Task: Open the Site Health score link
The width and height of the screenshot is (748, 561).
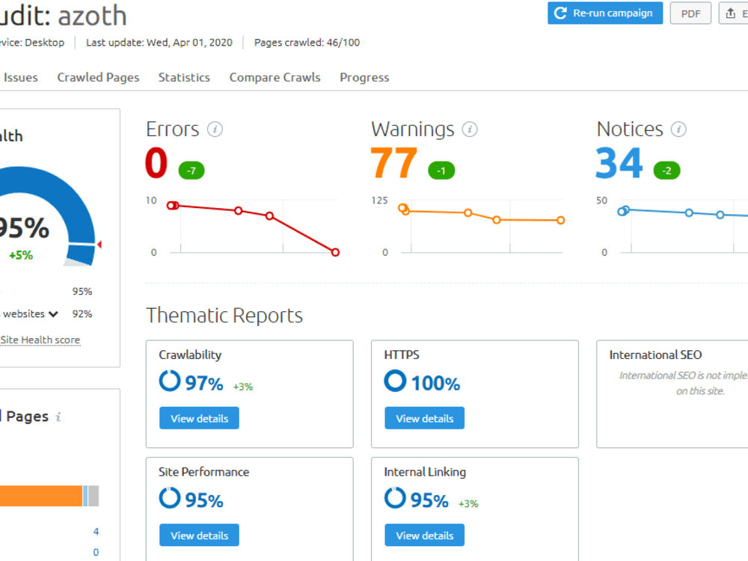Action: point(40,340)
